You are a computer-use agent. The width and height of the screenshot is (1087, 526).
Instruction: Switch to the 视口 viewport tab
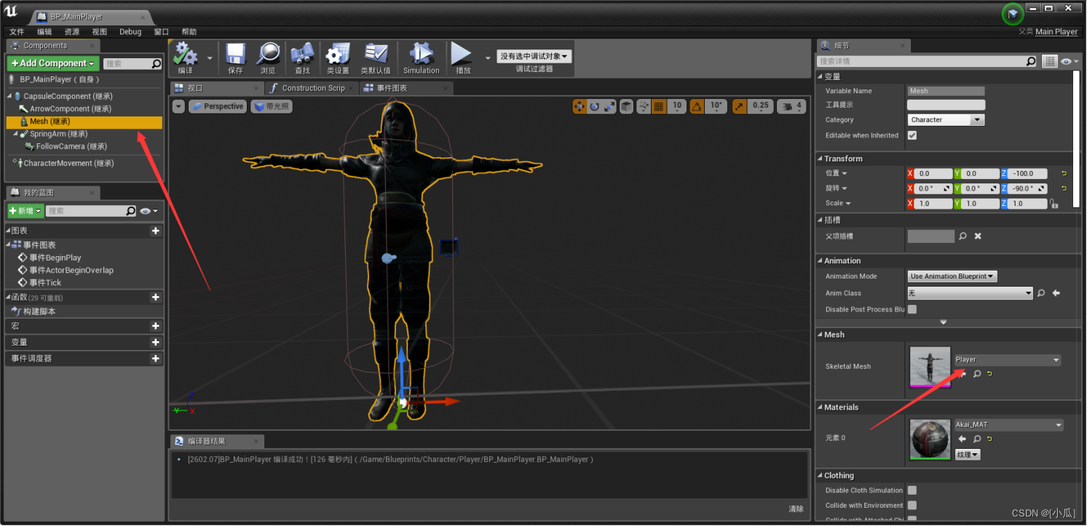click(216, 88)
